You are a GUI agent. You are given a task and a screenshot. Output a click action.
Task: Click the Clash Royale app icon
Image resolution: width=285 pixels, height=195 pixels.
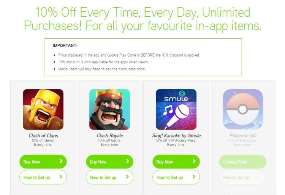tap(109, 109)
